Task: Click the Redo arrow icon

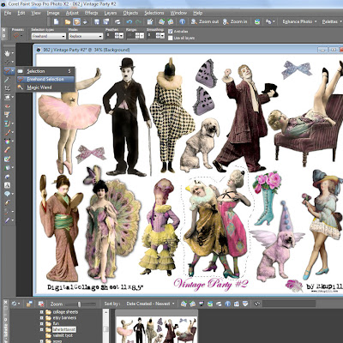Action: click(x=139, y=21)
